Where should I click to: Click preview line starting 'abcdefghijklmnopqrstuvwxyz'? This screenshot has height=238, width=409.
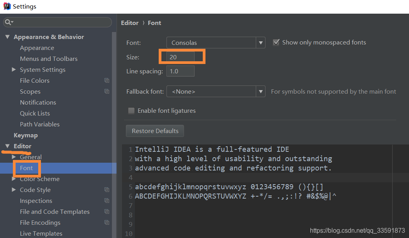(x=229, y=187)
